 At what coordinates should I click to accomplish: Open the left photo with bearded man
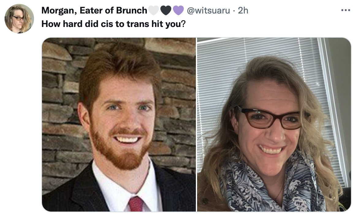[x=119, y=124]
